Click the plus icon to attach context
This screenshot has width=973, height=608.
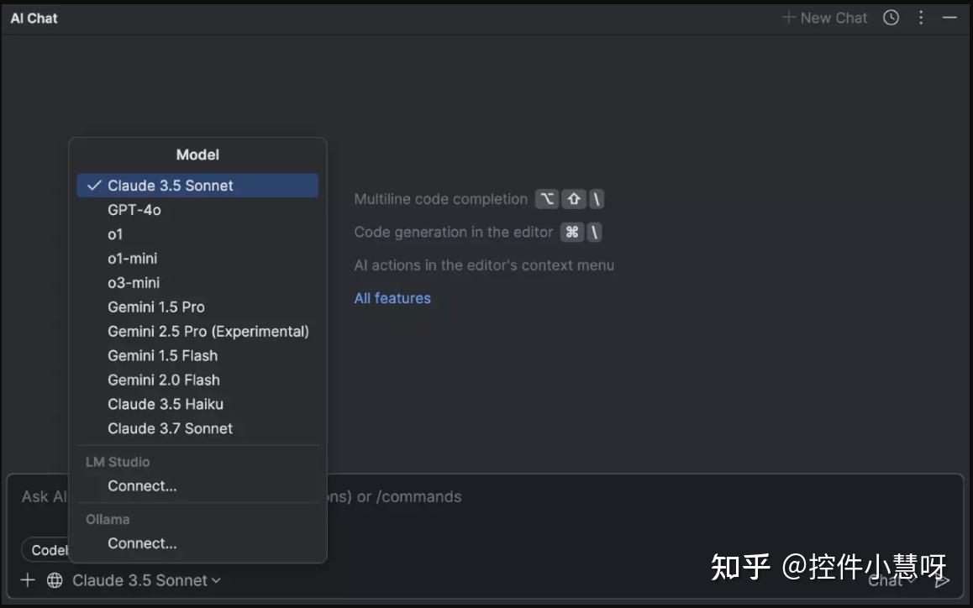click(27, 580)
